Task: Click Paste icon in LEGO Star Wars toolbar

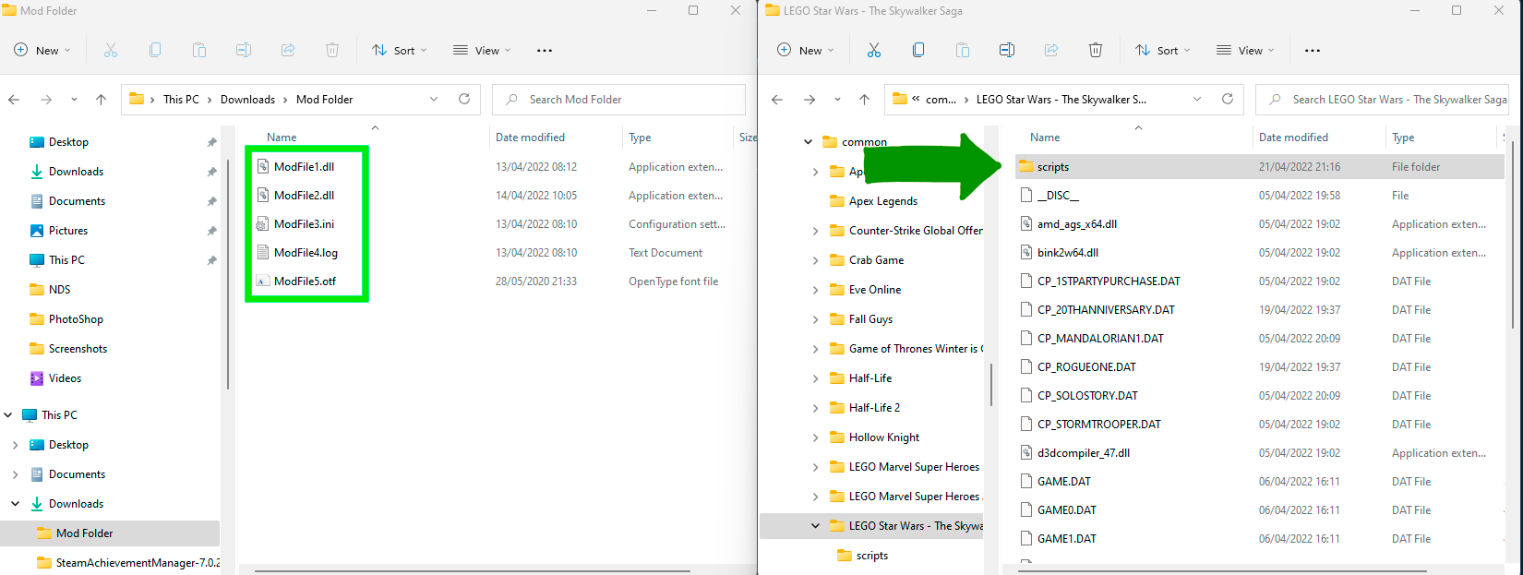Action: (963, 51)
